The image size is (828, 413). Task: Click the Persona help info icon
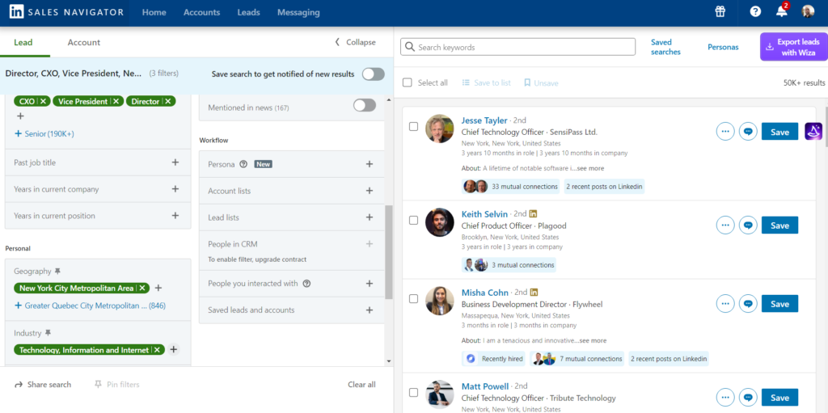click(243, 164)
